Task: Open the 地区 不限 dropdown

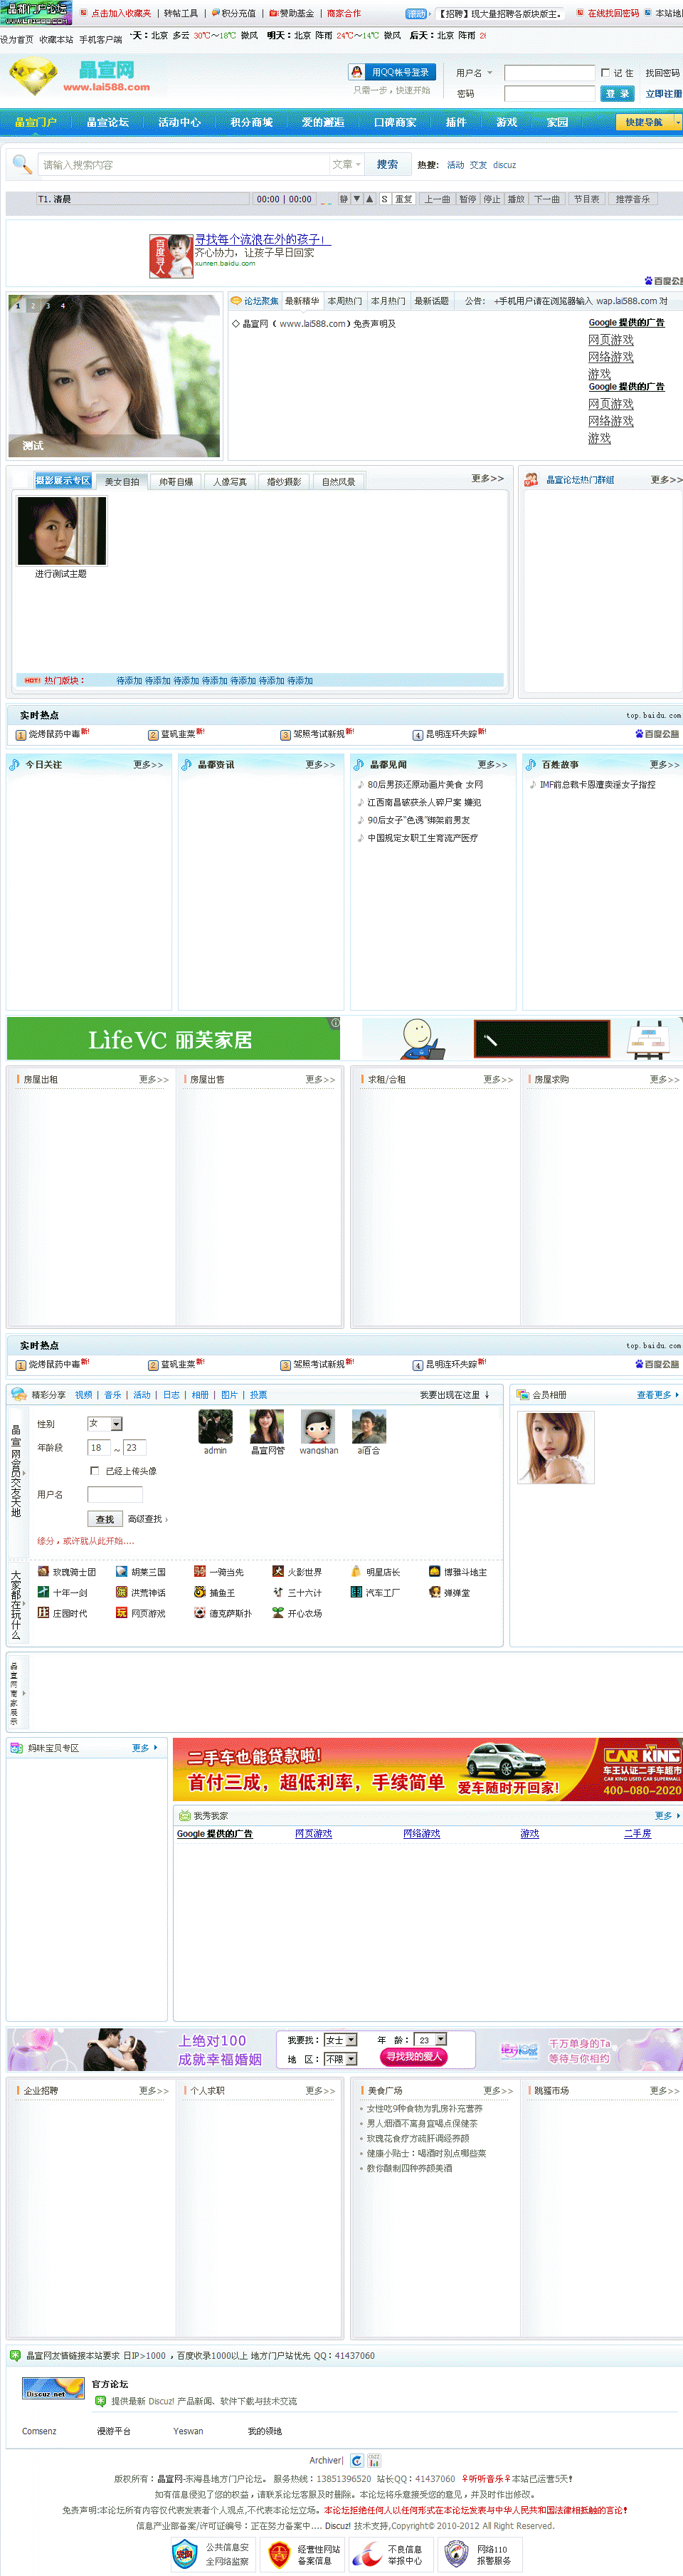Action: pyautogui.click(x=341, y=2059)
